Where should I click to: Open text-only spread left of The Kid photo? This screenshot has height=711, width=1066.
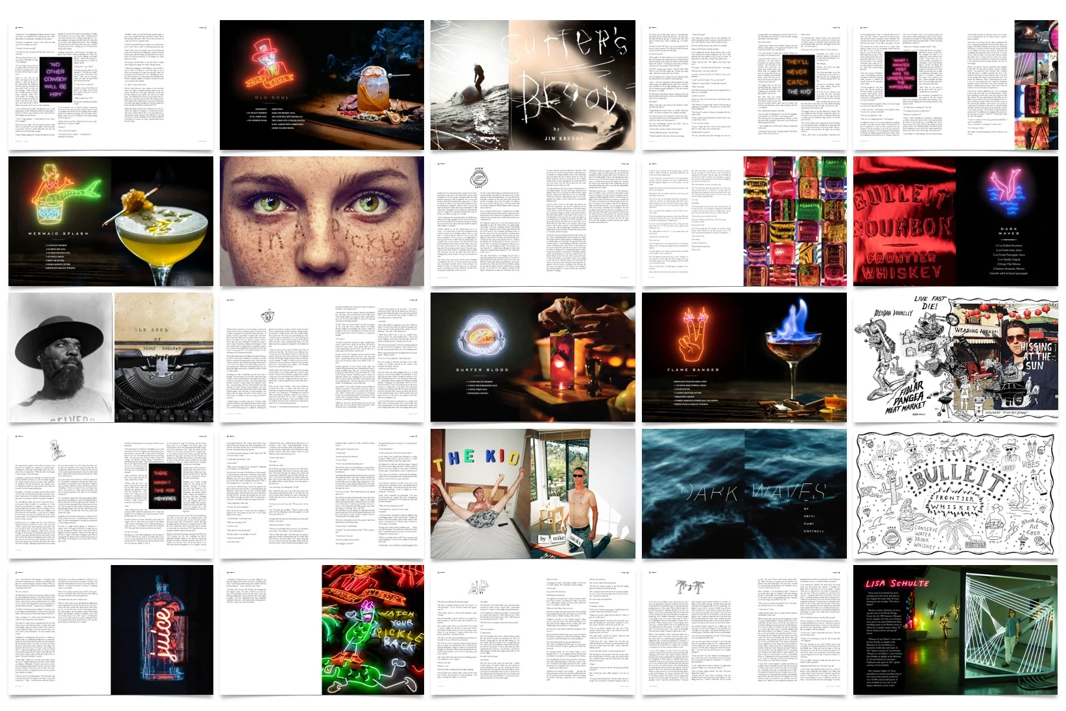click(322, 494)
